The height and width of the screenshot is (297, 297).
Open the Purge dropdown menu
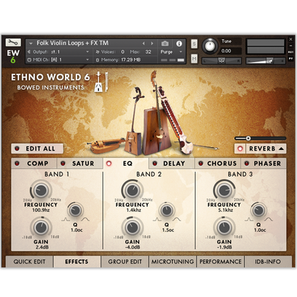(171, 51)
